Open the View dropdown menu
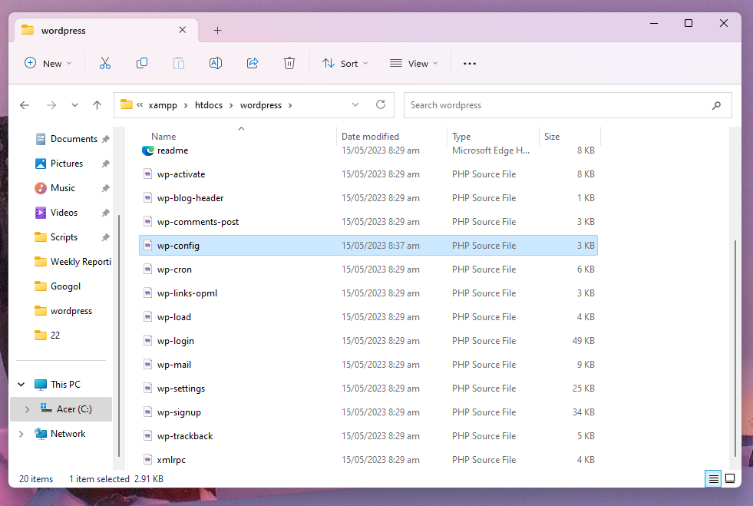The width and height of the screenshot is (753, 506). [x=414, y=64]
